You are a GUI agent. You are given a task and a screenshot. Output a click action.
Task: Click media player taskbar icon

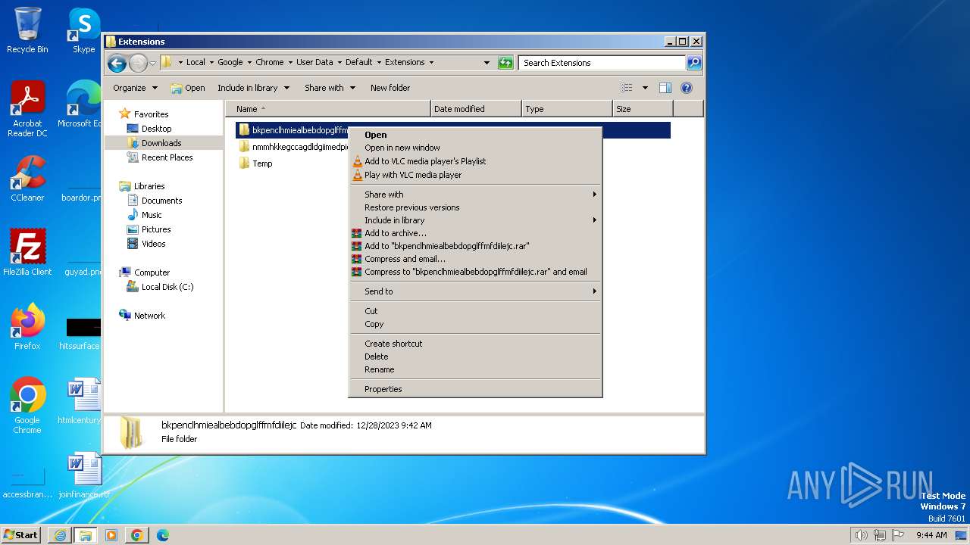pos(111,535)
